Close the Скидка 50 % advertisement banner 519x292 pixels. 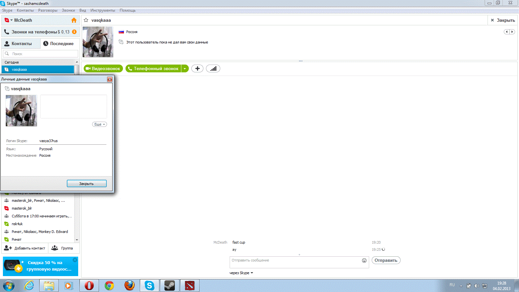point(75,260)
